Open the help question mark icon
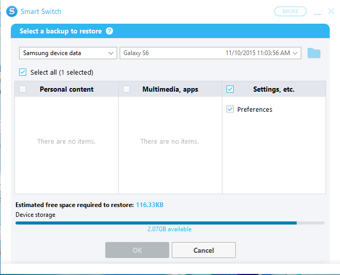 [x=109, y=31]
